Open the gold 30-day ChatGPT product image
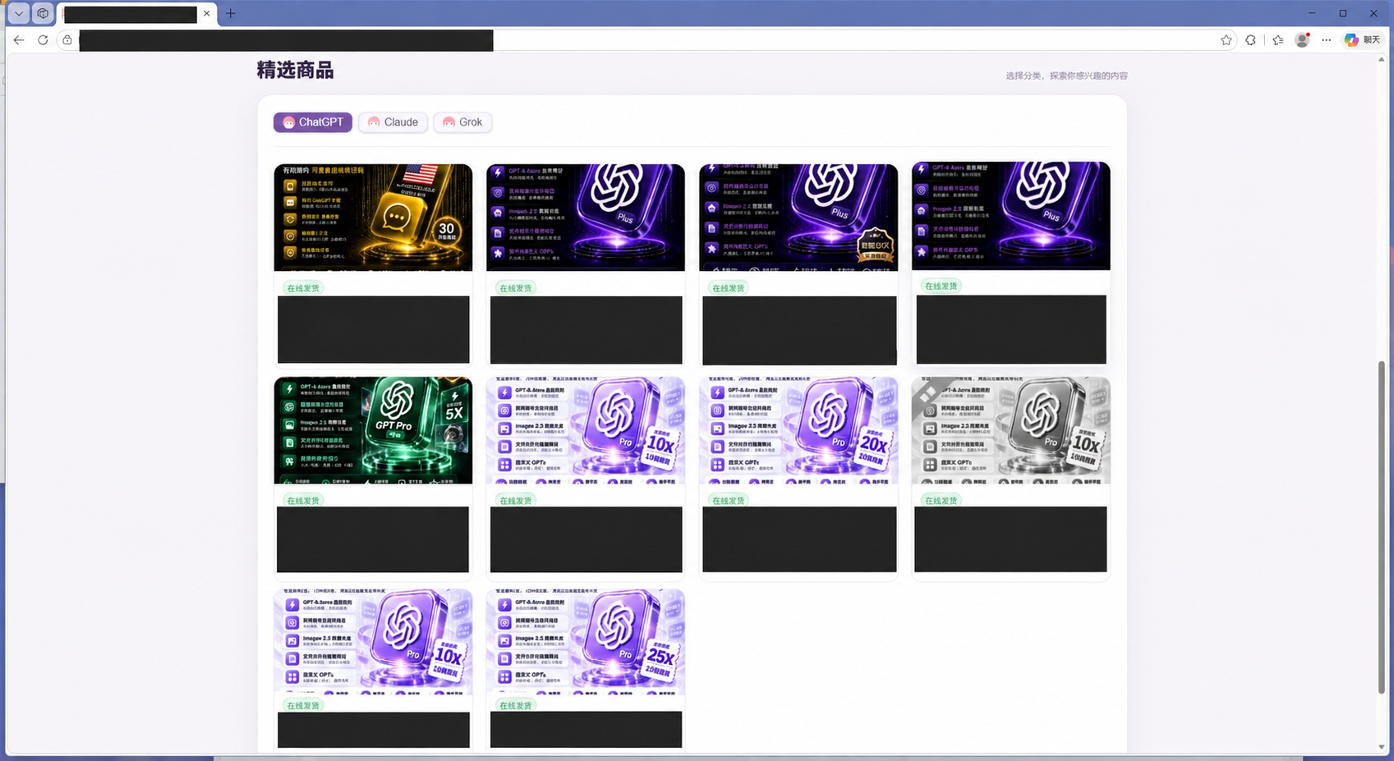The image size is (1394, 761). pos(373,217)
